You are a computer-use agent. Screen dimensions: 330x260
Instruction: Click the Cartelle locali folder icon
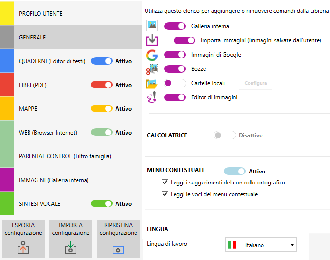coord(152,83)
